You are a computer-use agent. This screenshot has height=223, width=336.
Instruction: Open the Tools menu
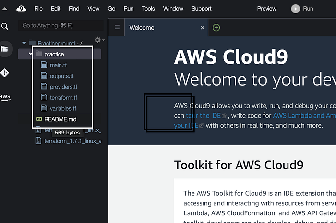(x=148, y=9)
